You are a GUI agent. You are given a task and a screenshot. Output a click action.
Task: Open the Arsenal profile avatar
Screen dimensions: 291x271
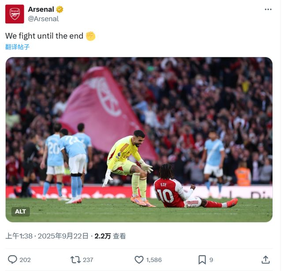pyautogui.click(x=15, y=14)
